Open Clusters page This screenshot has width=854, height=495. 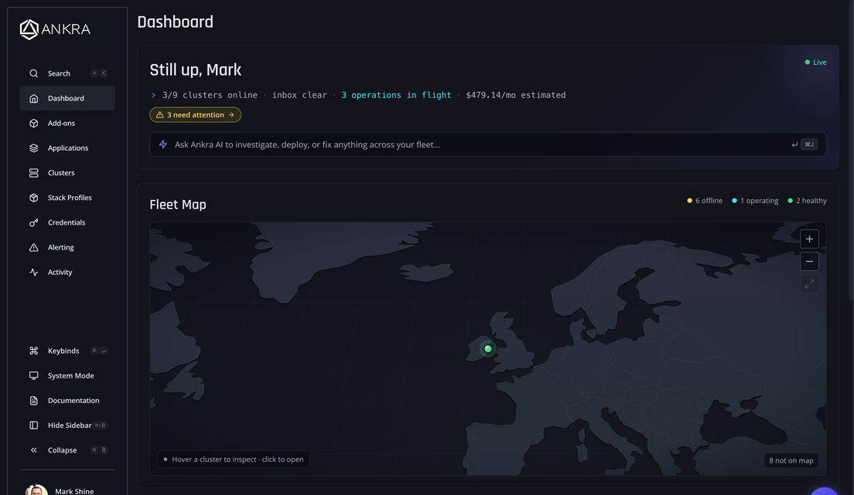tap(67, 172)
